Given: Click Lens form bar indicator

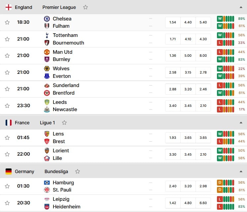Looking at the screenshot, I should click(226, 134).
